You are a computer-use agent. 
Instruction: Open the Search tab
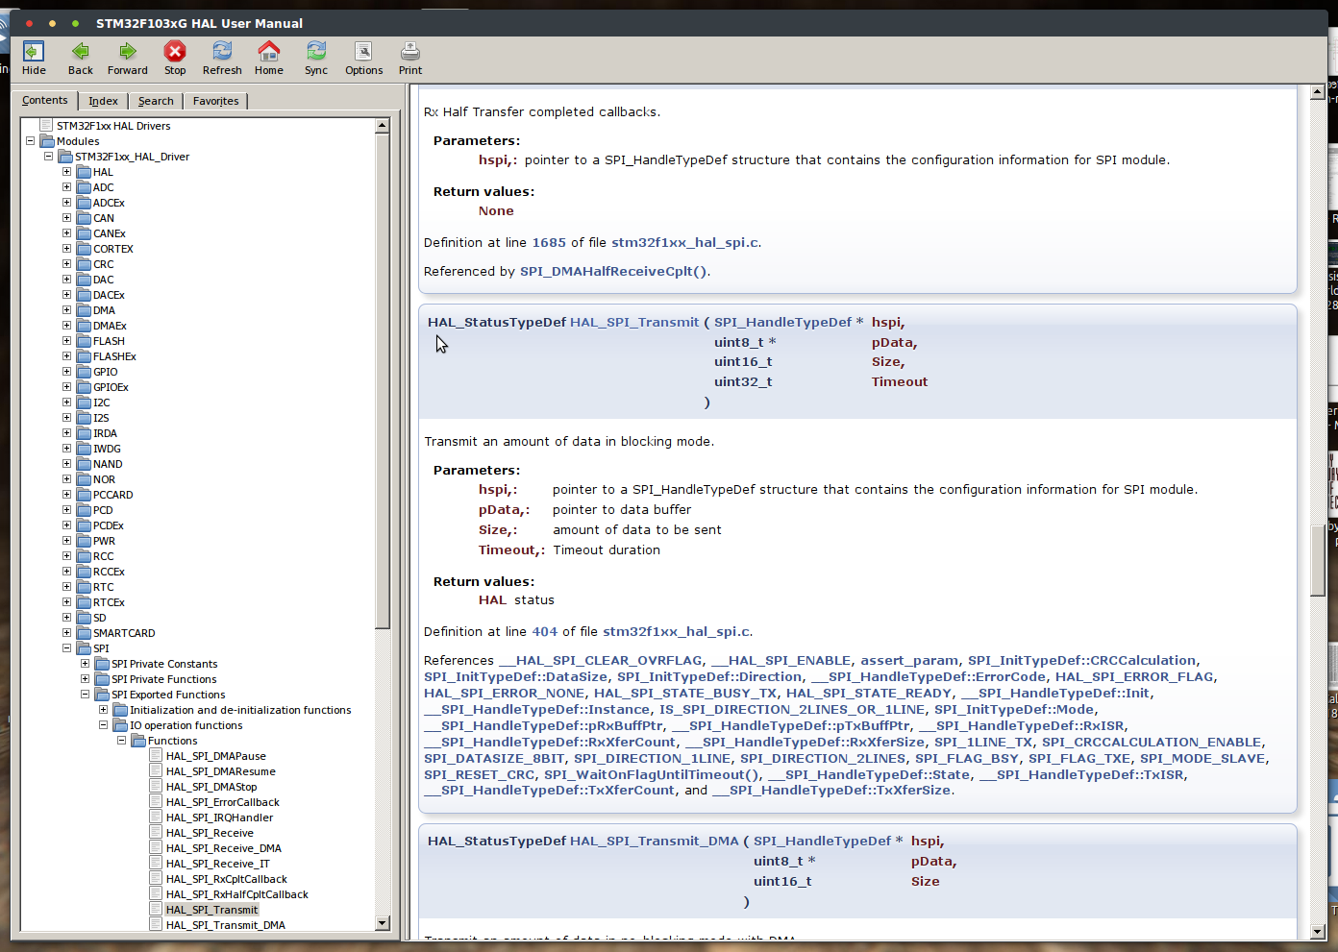(156, 101)
